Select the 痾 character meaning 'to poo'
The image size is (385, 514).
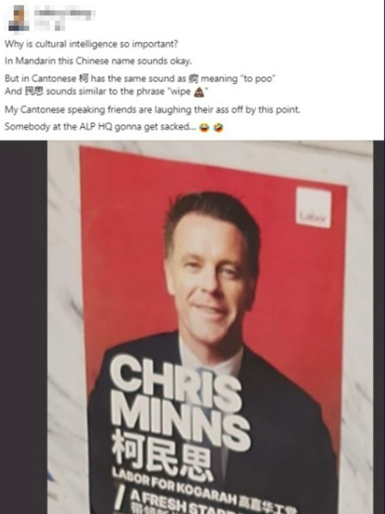coord(193,79)
